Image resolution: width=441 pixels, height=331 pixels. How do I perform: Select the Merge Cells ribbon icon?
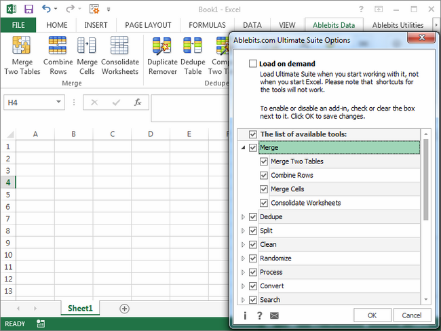click(x=87, y=56)
